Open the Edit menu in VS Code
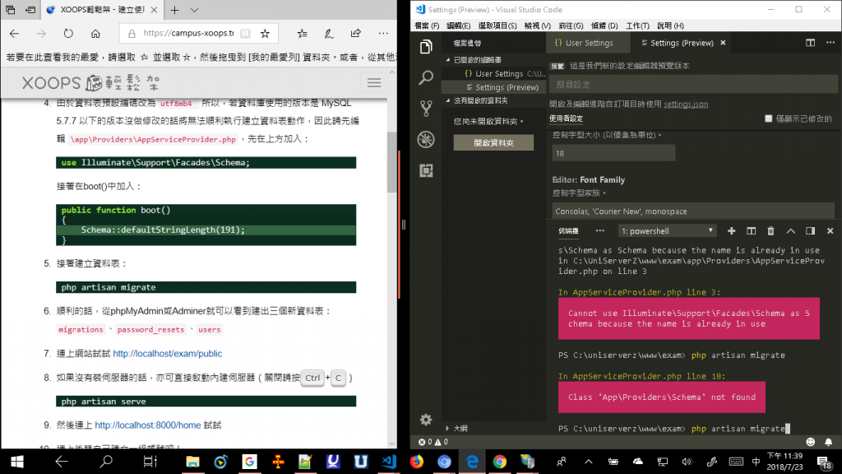This screenshot has height=474, width=842. [459, 26]
